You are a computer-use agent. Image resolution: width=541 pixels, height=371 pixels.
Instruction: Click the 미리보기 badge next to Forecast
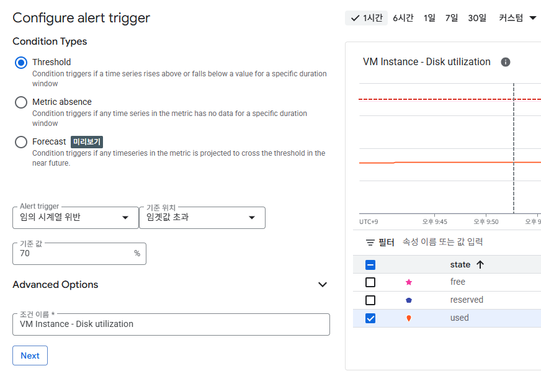[x=87, y=142]
